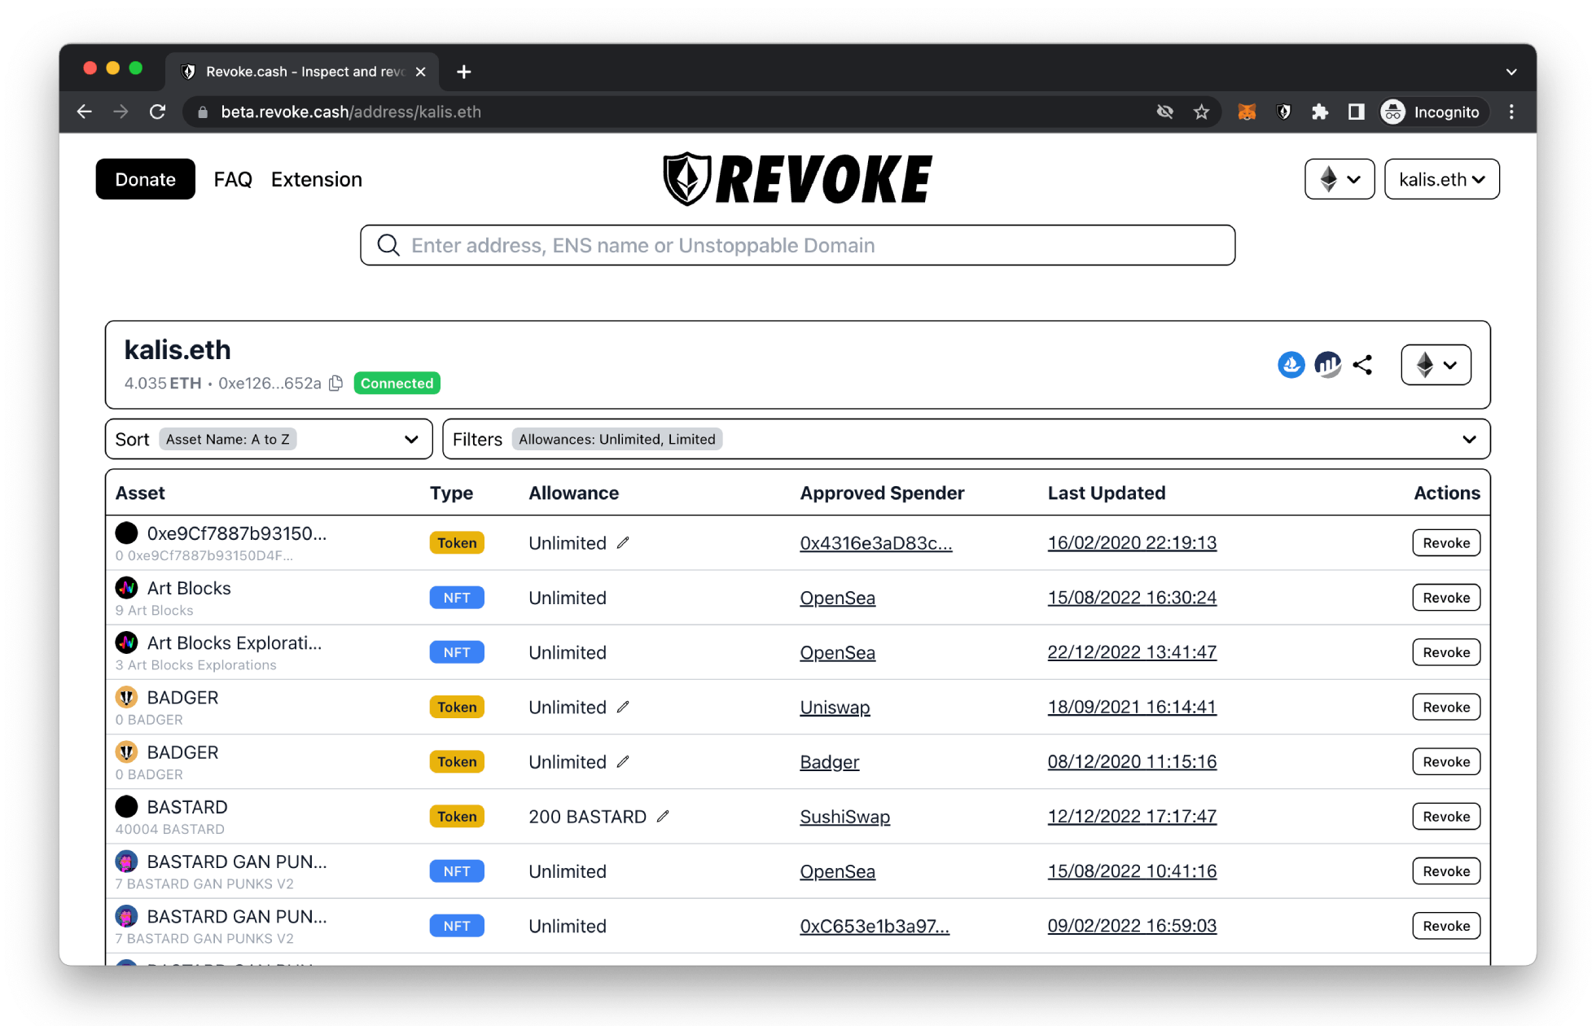Open network selector dropdown in header
Screen dimensions: 1596x1026
[x=1339, y=179]
